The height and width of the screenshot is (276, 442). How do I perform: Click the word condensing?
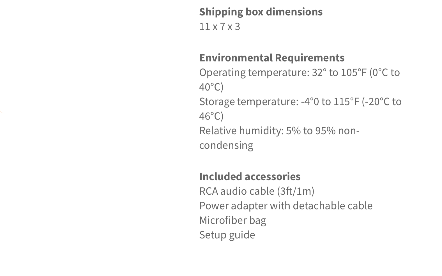[226, 145]
